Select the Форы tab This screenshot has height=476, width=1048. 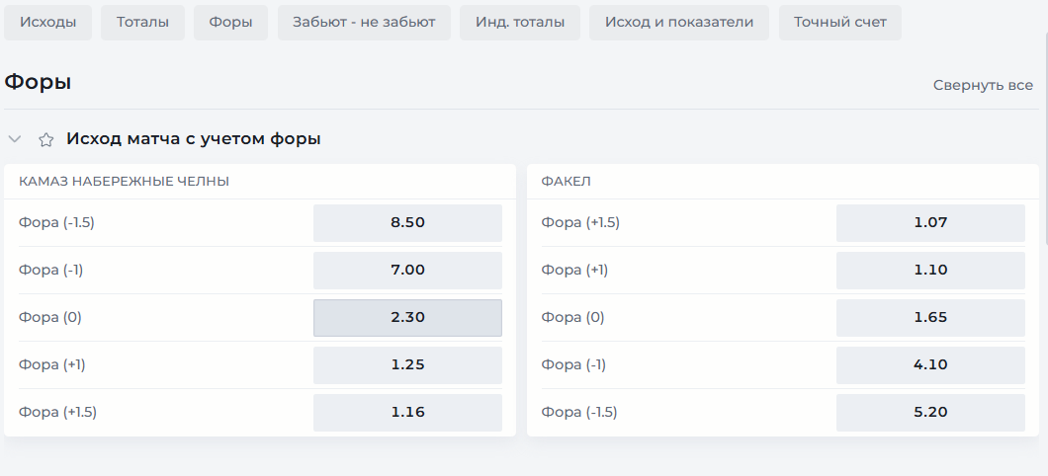(230, 23)
